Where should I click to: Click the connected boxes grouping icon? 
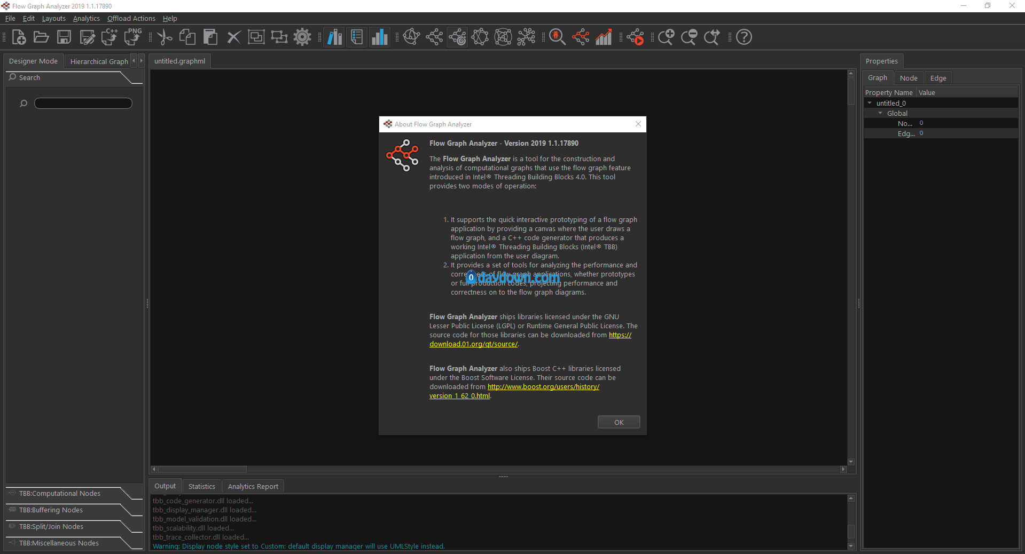tap(279, 37)
